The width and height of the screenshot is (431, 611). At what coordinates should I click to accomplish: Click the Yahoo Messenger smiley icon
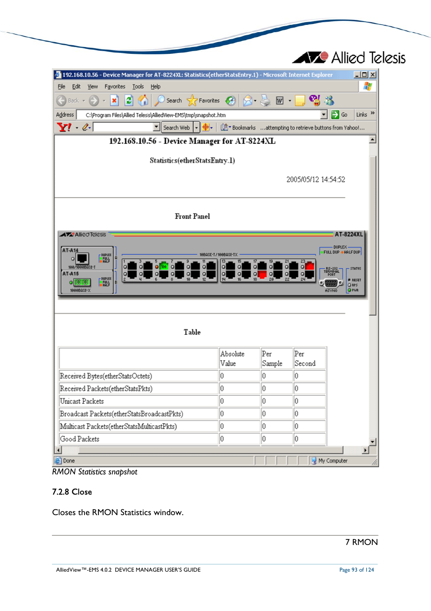tap(314, 100)
